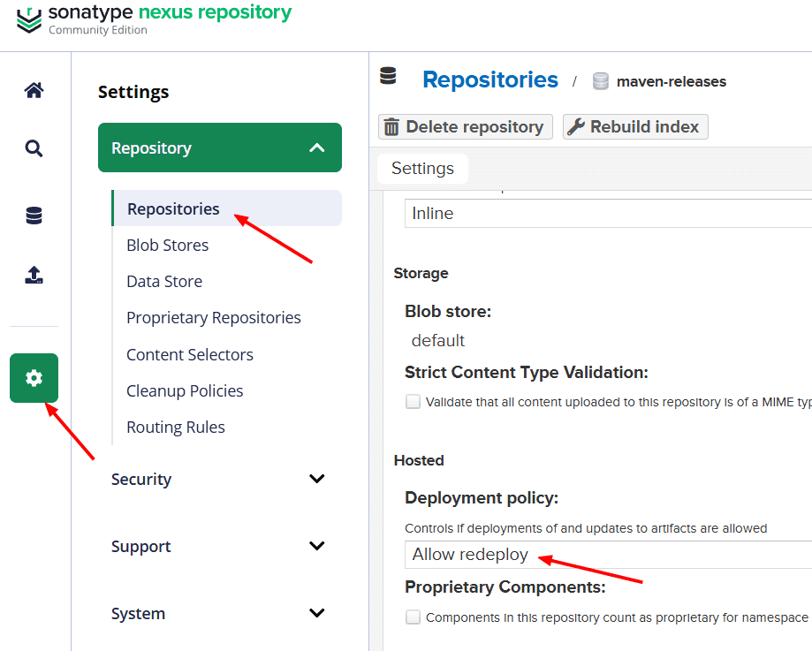This screenshot has height=651, width=812.
Task: Open Blob Stores in settings menu
Action: tap(167, 245)
